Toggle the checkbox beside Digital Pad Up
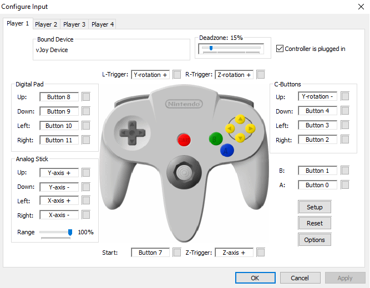 coord(86,97)
